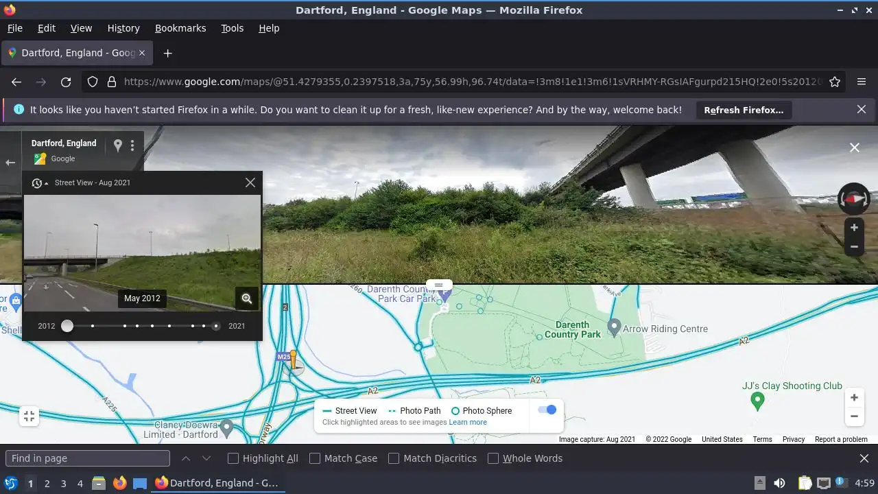This screenshot has height=494, width=878.
Task: Click the Find in page input field
Action: [x=88, y=458]
